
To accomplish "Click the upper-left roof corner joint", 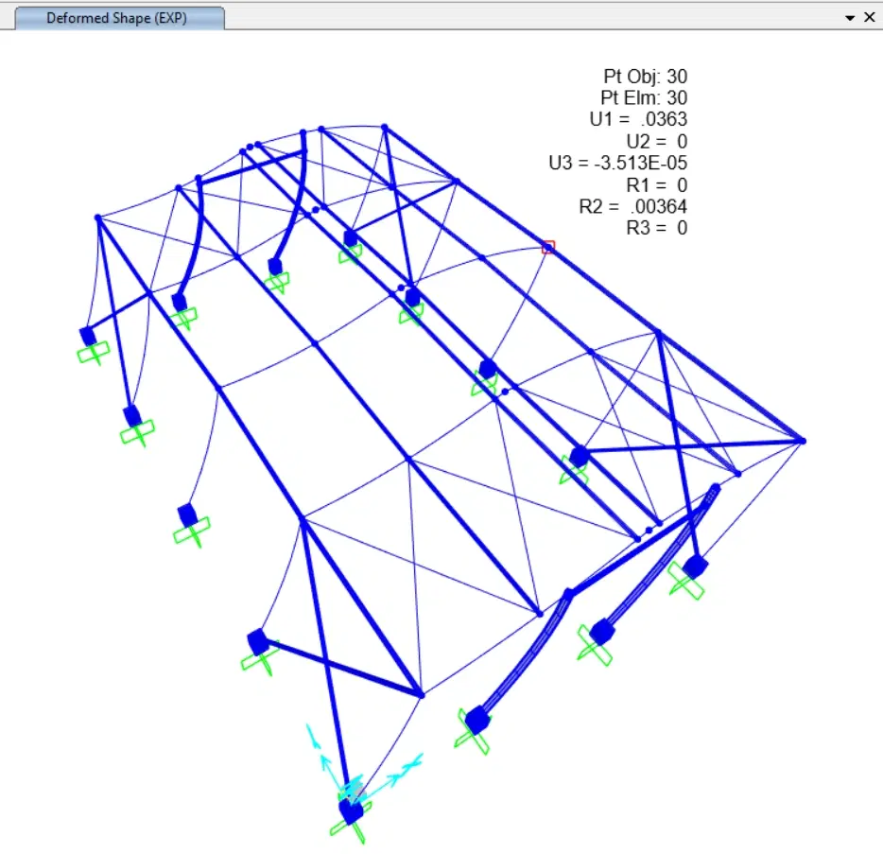I will pos(98,218).
